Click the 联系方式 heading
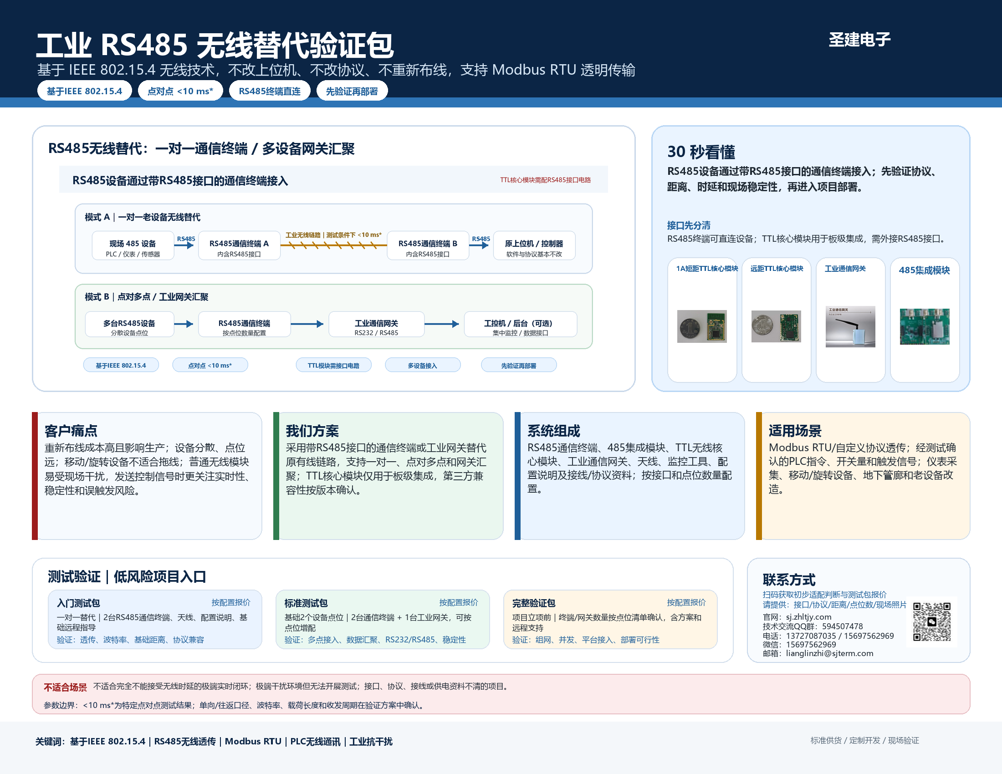 (x=789, y=580)
